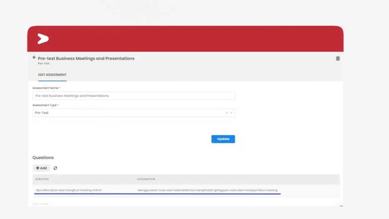Open the question about meeting online etiquette
This screenshot has height=219, width=389.
69,190
